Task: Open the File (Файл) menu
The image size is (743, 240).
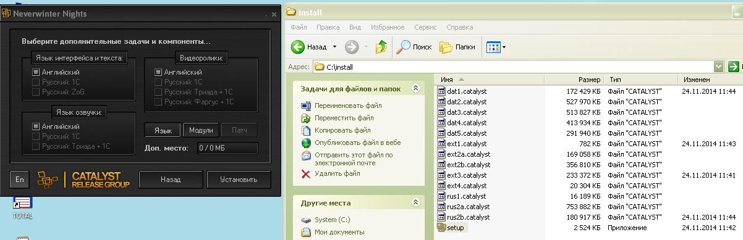Action: click(x=299, y=27)
